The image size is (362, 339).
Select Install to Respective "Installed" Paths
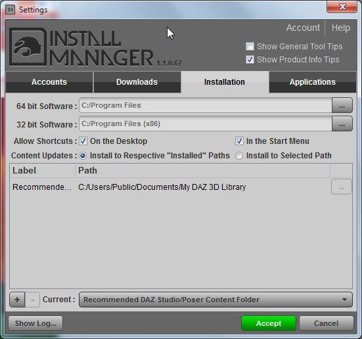point(83,156)
